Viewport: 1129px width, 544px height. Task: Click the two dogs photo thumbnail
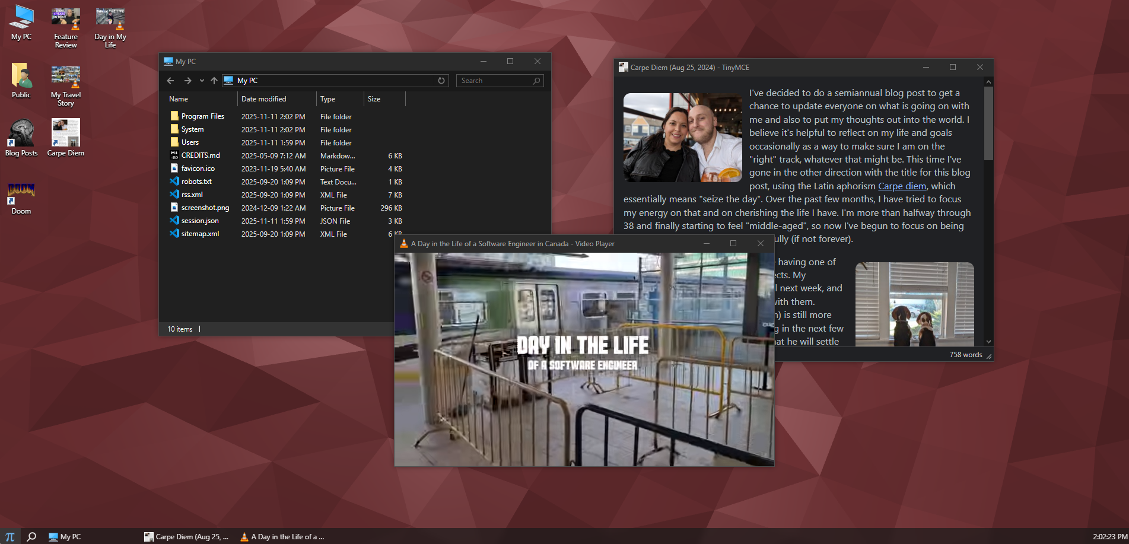pyautogui.click(x=914, y=304)
